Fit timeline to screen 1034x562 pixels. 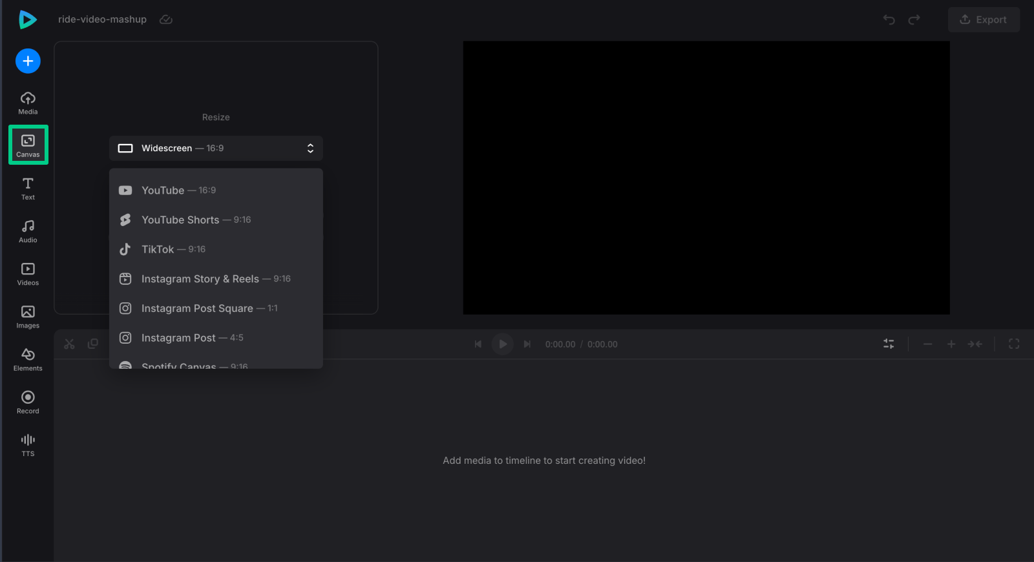pos(975,344)
